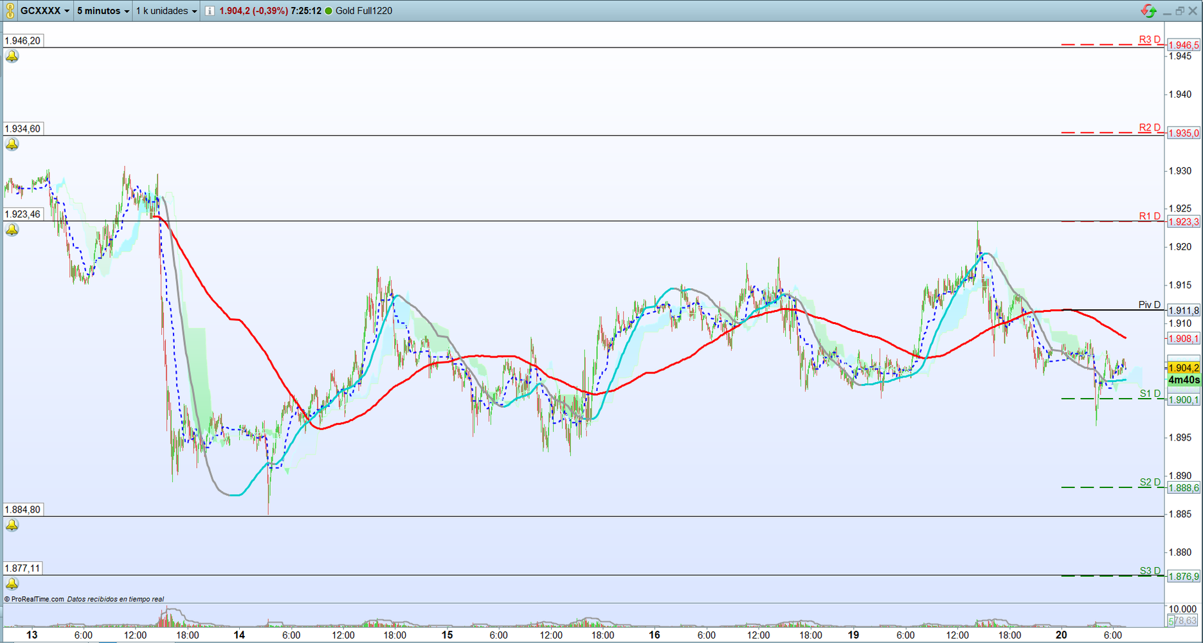
Task: Restore the chart window size
Action: click(x=1180, y=11)
